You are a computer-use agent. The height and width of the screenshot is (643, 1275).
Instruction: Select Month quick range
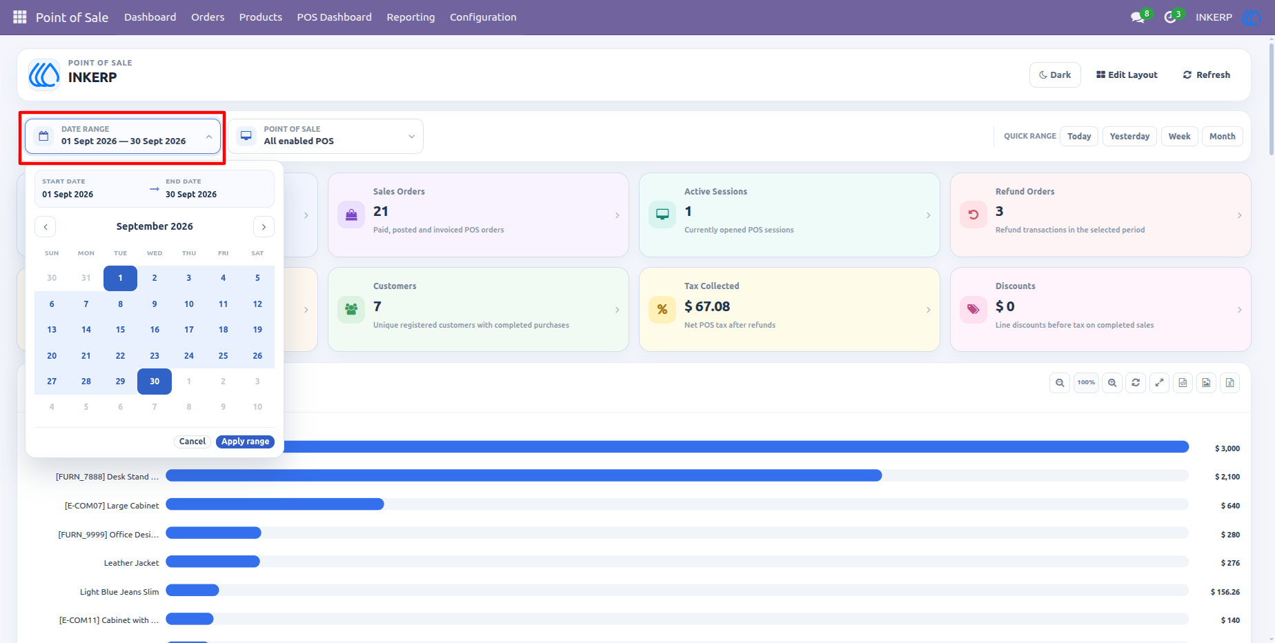[x=1222, y=136]
